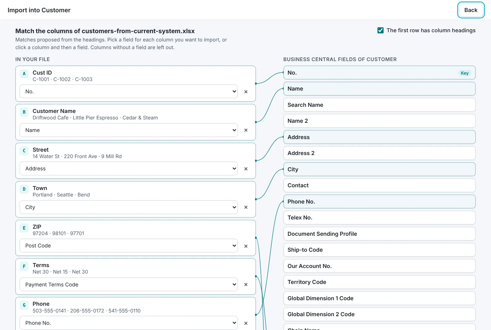Select column A letter badge
The width and height of the screenshot is (491, 330).
point(24,74)
